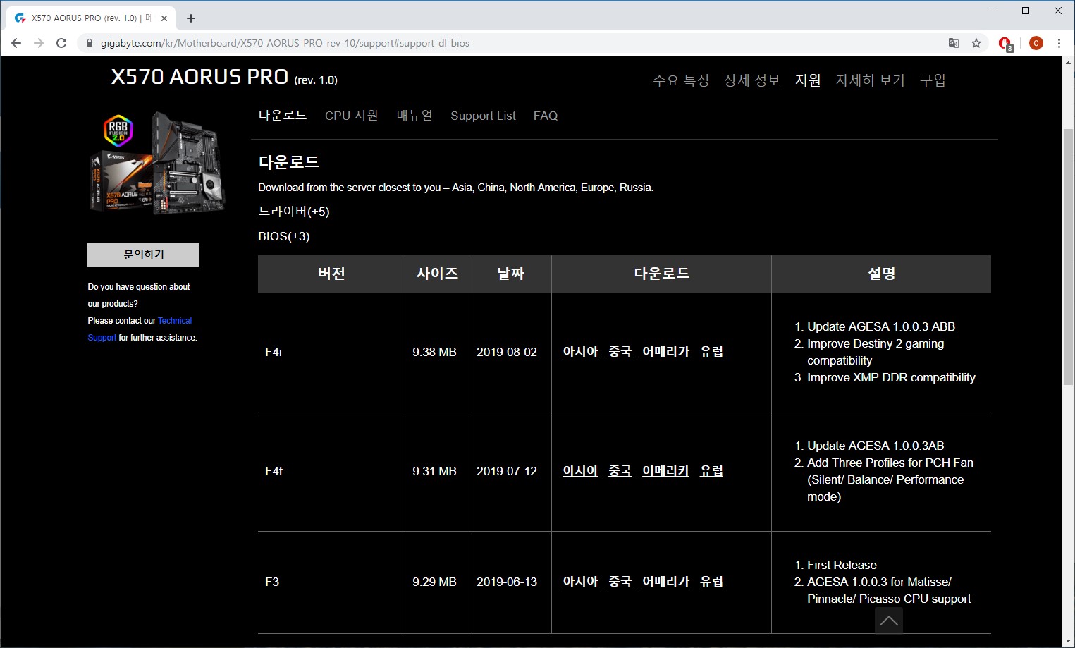View site security lock info
The height and width of the screenshot is (648, 1075).
click(x=89, y=43)
